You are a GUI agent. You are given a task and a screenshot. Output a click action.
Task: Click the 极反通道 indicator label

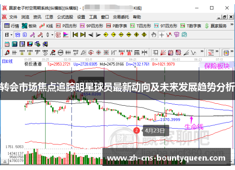(33, 64)
